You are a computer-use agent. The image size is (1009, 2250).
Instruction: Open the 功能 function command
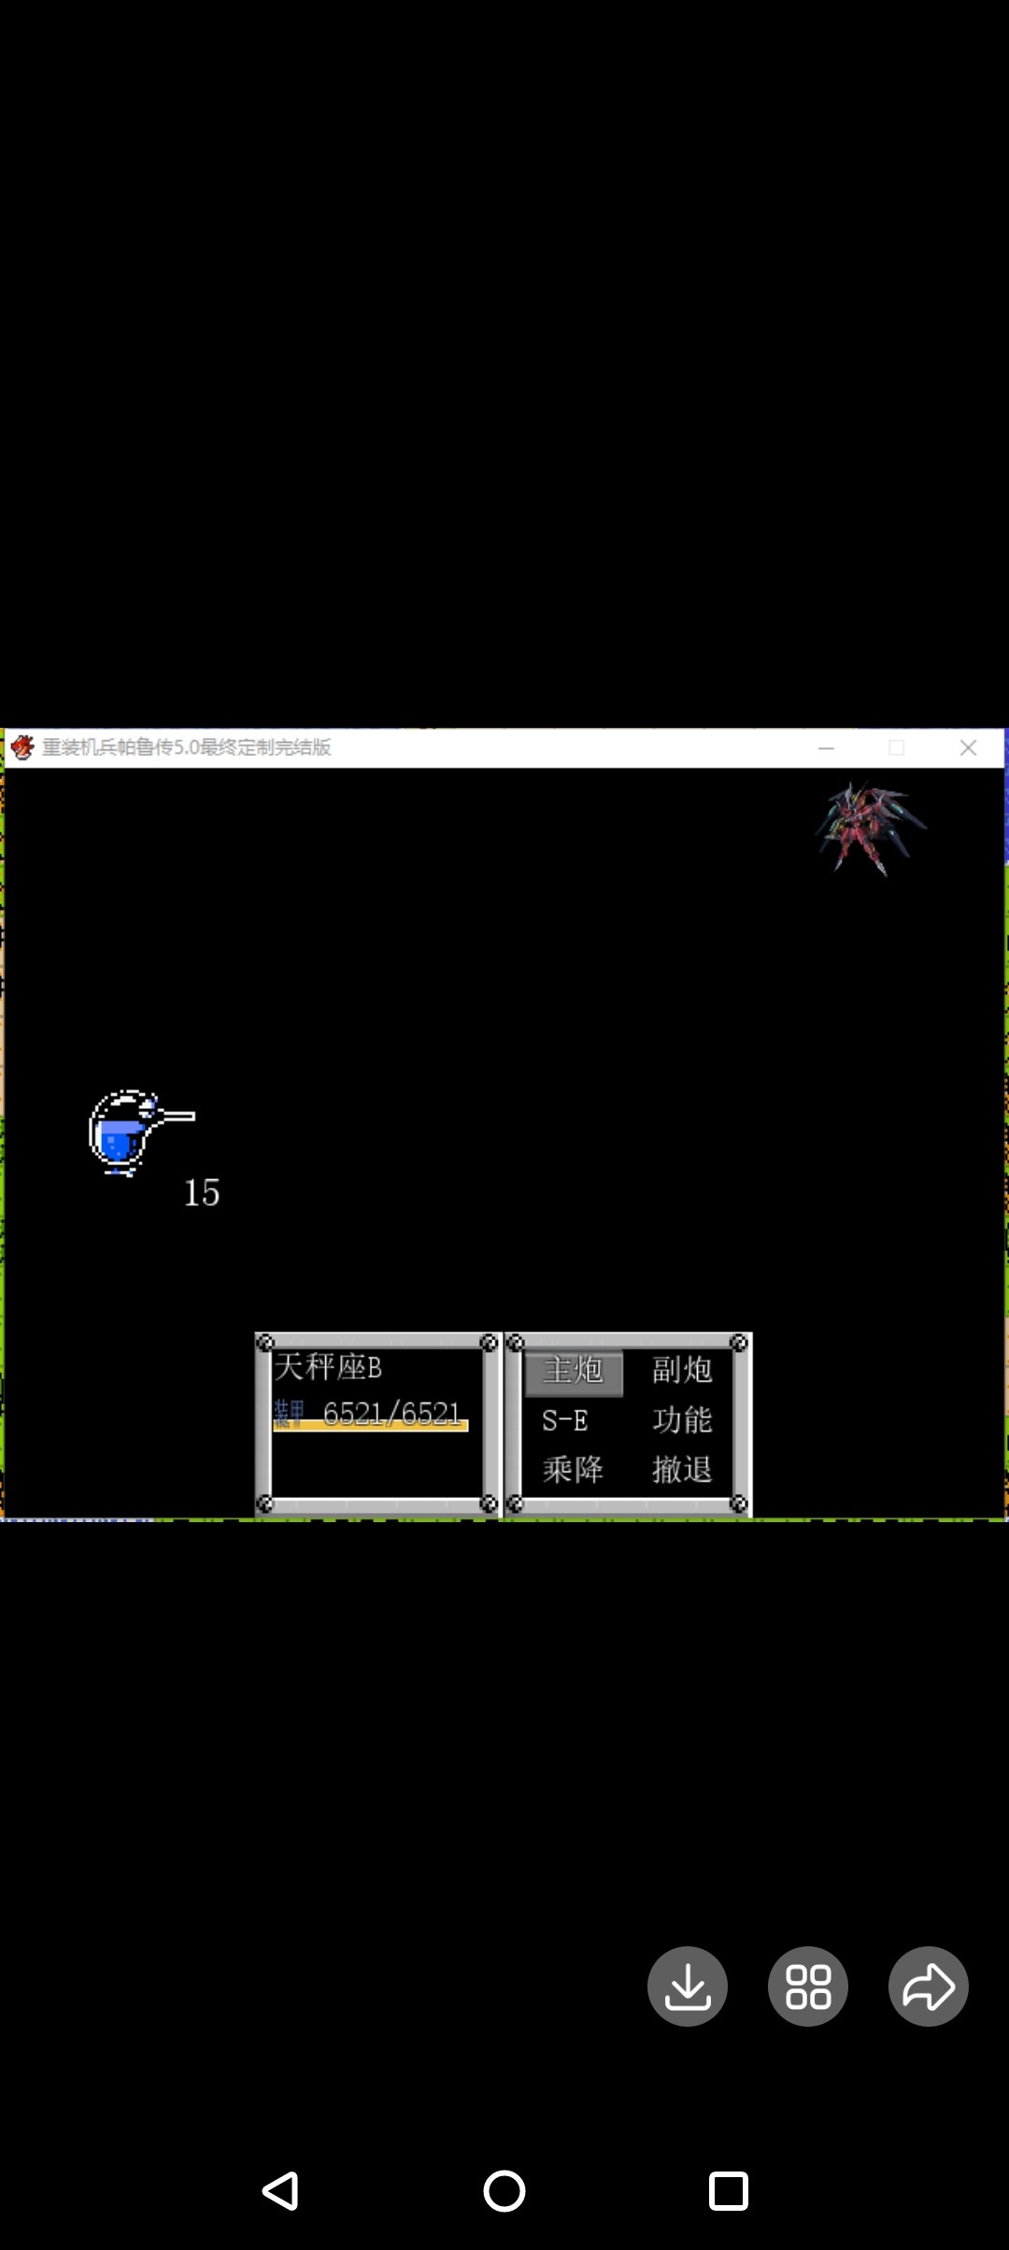682,1420
